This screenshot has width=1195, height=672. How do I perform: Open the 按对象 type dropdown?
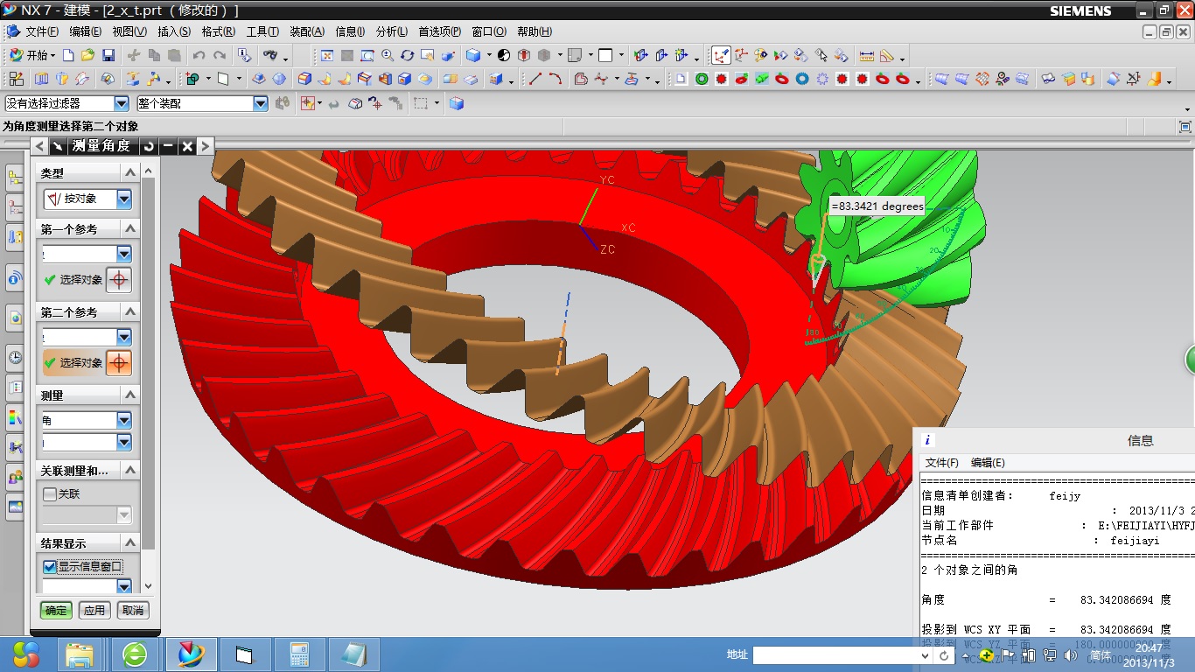[123, 199]
